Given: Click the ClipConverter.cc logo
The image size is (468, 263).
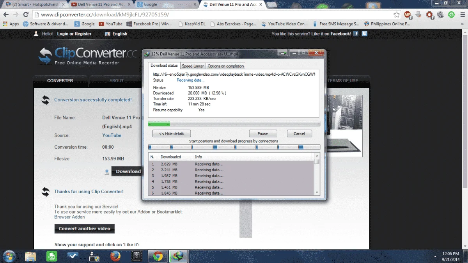Looking at the screenshot, I should click(x=88, y=56).
